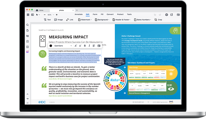Toggle bold on selected text
Image resolution: width=206 pixels, height=120 pixels.
[x=85, y=46]
